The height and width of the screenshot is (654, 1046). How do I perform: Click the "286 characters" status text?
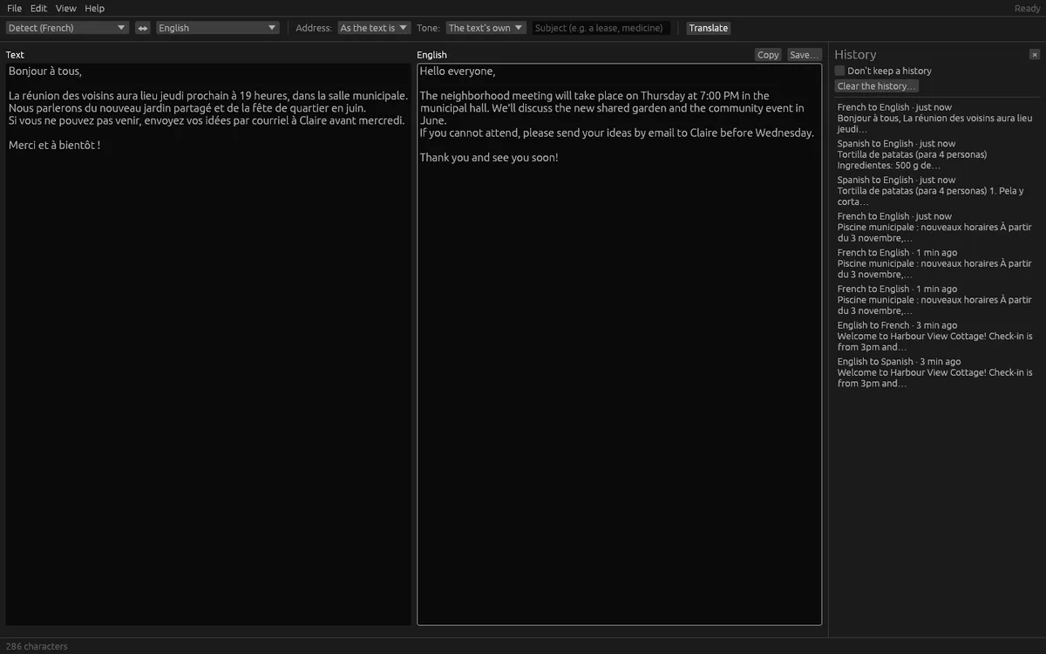[x=37, y=646]
